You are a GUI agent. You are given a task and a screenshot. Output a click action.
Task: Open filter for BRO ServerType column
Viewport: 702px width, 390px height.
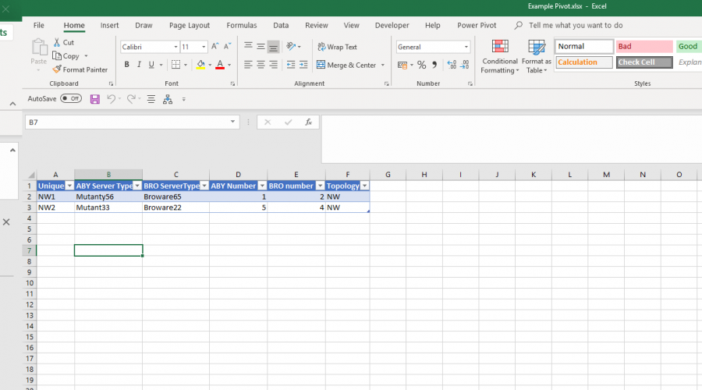pyautogui.click(x=204, y=186)
